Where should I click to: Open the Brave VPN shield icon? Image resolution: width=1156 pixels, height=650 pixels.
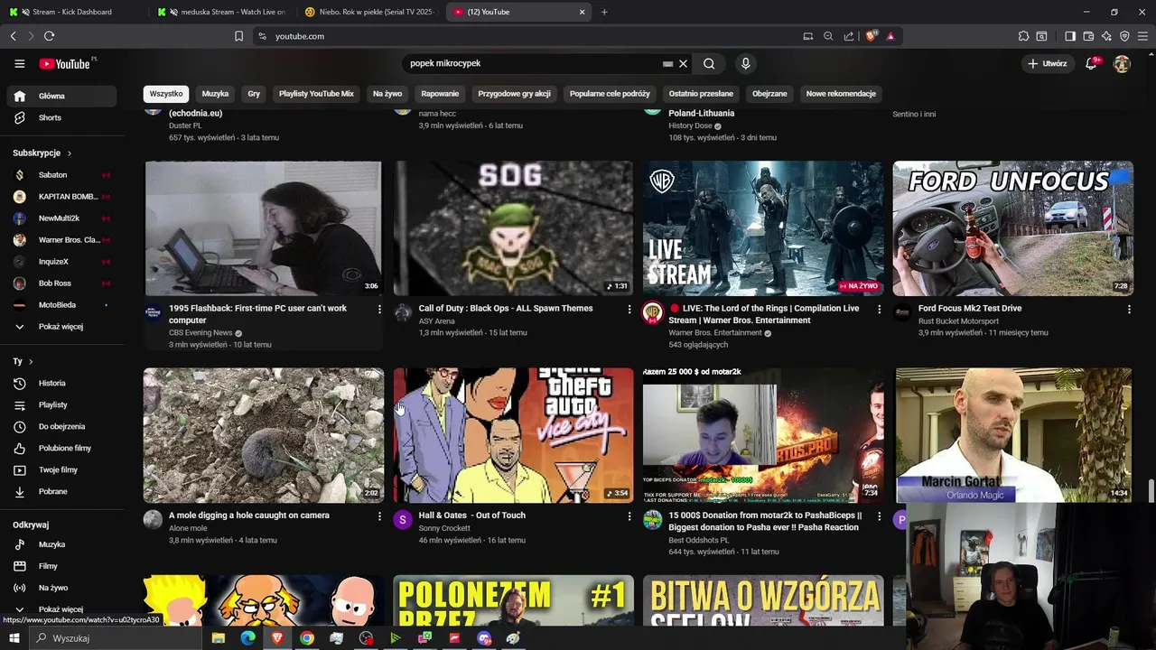tap(1124, 36)
